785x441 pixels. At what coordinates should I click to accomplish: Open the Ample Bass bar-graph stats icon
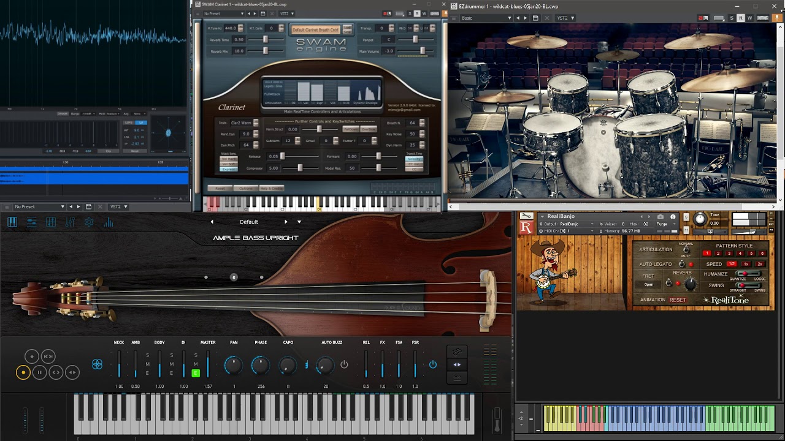point(109,222)
